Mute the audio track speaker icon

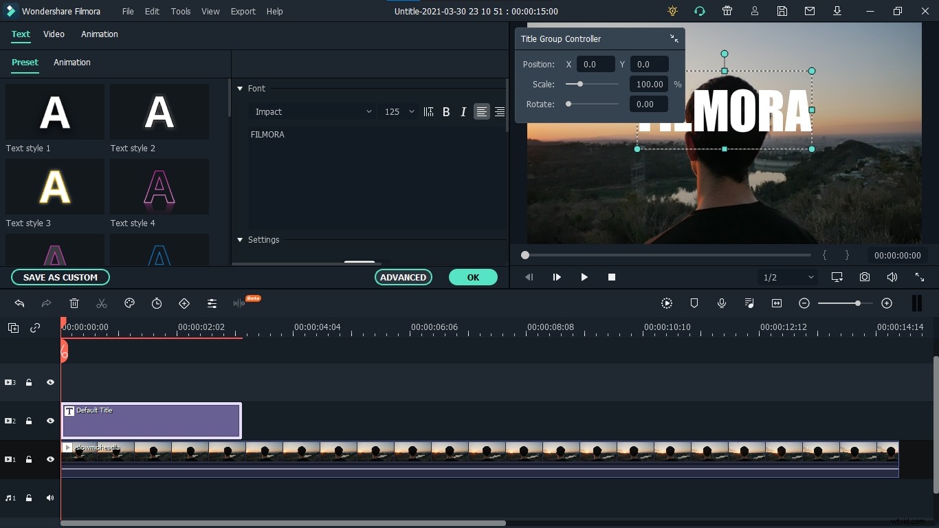tap(50, 498)
